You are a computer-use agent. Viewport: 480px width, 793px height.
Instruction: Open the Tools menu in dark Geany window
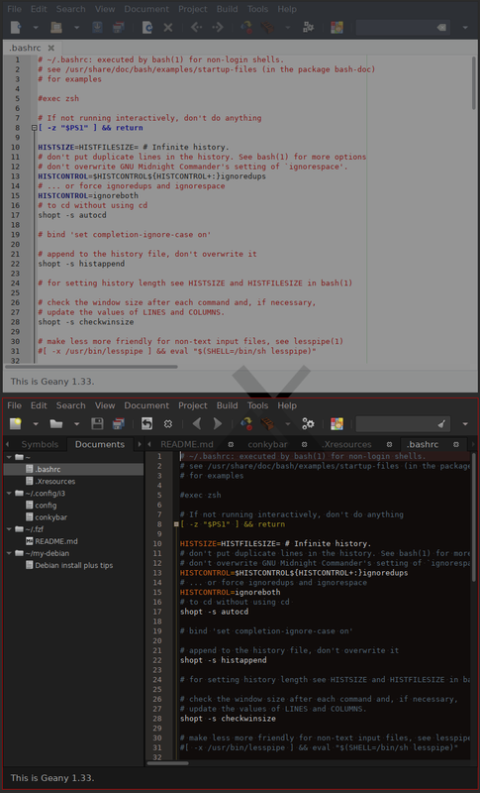click(x=258, y=405)
